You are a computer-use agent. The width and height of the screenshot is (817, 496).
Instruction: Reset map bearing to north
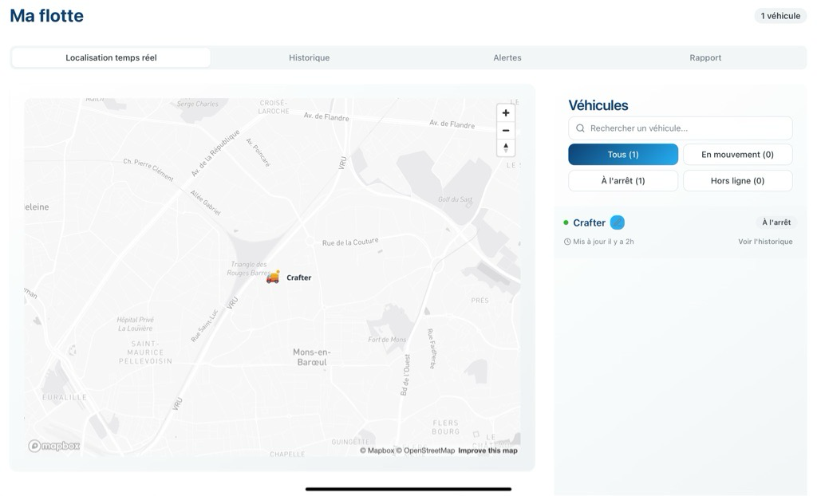505,148
